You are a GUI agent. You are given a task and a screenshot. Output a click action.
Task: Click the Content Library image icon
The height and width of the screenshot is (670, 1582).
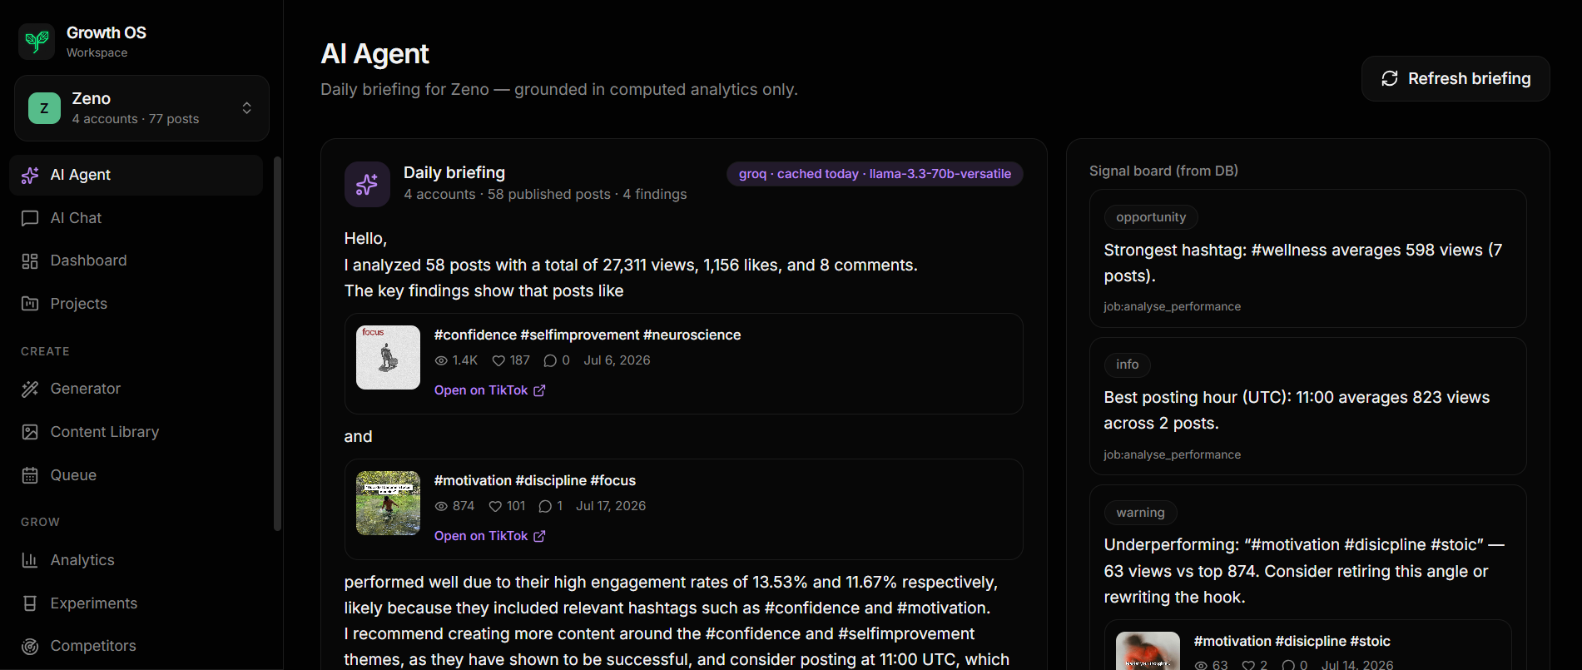click(x=30, y=432)
